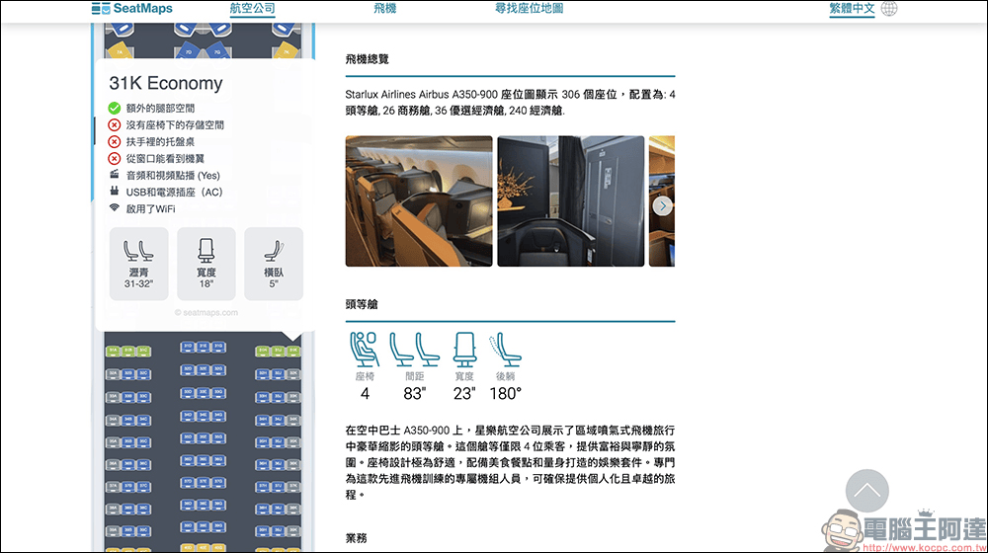988x553 pixels.
Task: Click the 180° recline value
Action: 505,394
